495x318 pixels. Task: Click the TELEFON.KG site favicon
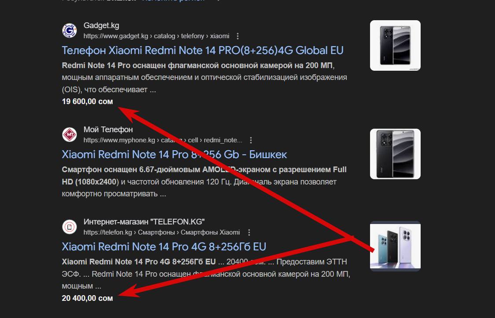[70, 227]
